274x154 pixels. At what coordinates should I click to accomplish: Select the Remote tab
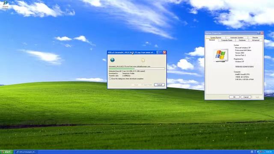click(255, 38)
